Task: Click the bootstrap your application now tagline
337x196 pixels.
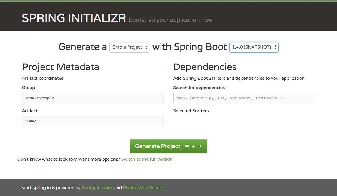Action: click(171, 20)
